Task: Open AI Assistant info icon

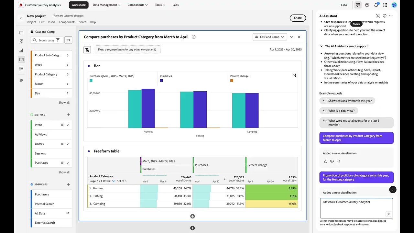Action: click(385, 16)
